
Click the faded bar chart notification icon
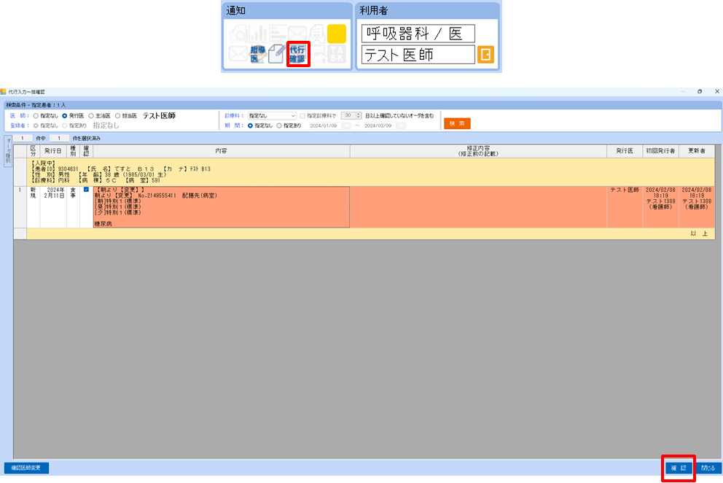pyautogui.click(x=259, y=34)
